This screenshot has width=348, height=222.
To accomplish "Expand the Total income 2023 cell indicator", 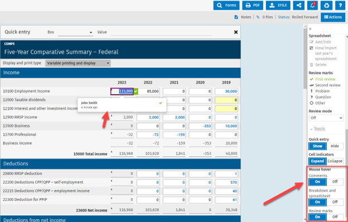I will (112, 152).
